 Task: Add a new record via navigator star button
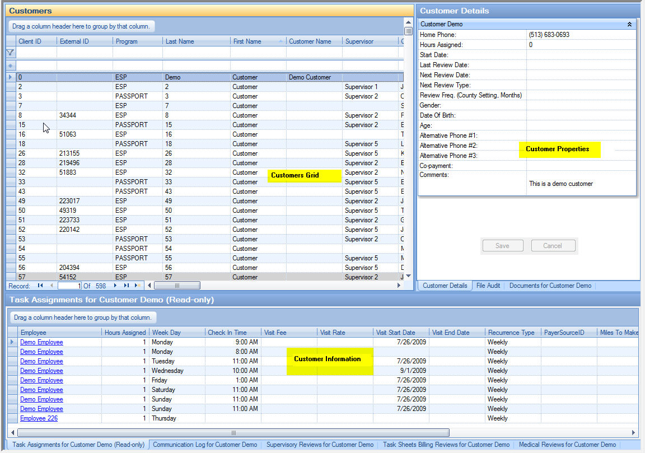[x=137, y=286]
